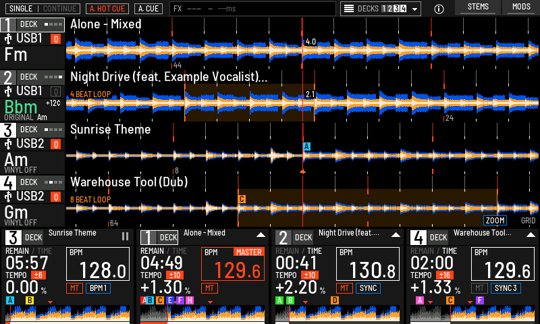Open the MODS tab
This screenshot has width=540, height=324.
point(521,7)
